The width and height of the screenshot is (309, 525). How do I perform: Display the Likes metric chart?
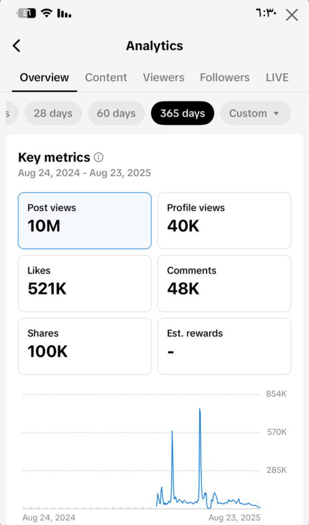click(x=85, y=283)
